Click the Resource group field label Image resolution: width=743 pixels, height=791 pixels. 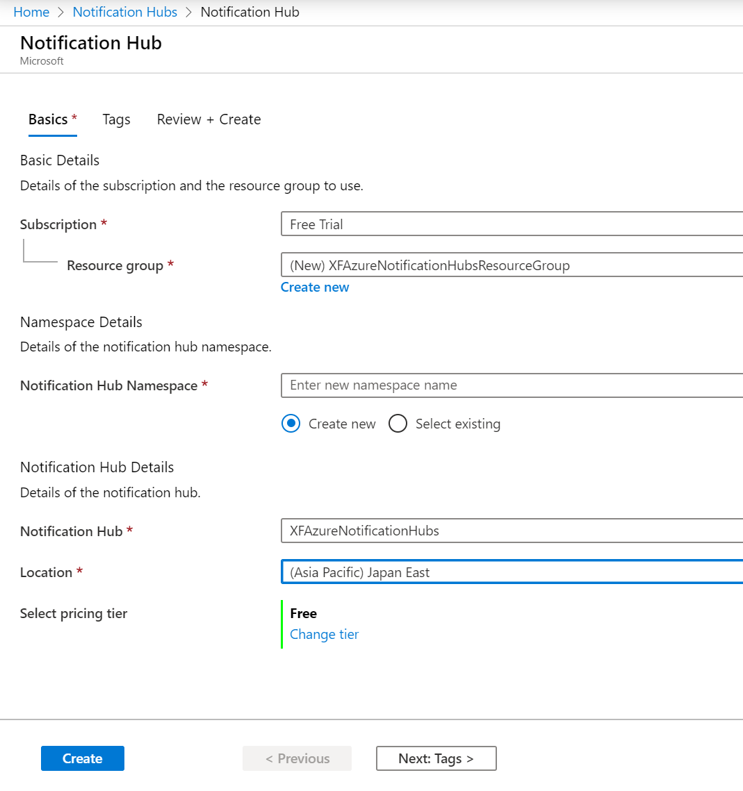point(115,265)
